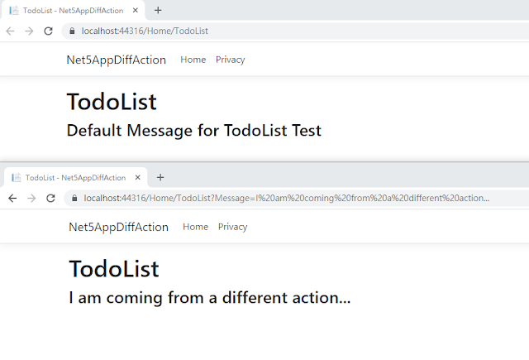Viewport: 529px width, 360px height.
Task: Open a new tab in the Default Message window
Action: 158,10
